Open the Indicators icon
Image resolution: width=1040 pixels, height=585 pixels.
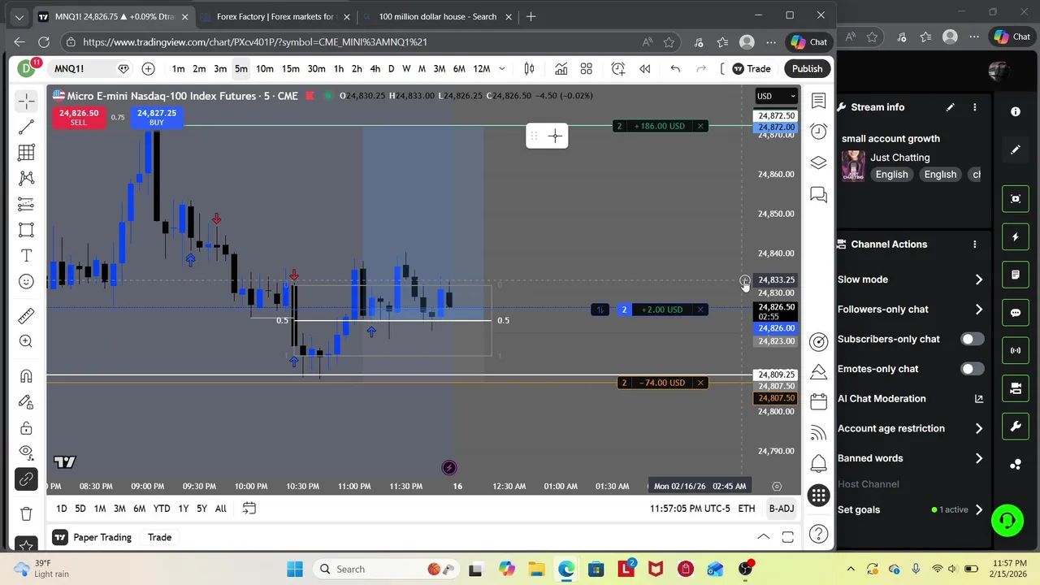click(x=561, y=69)
